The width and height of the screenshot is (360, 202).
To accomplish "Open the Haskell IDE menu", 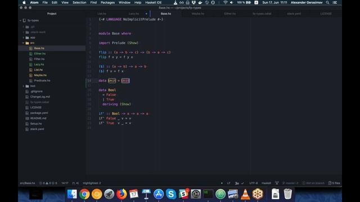I will pos(154,2).
